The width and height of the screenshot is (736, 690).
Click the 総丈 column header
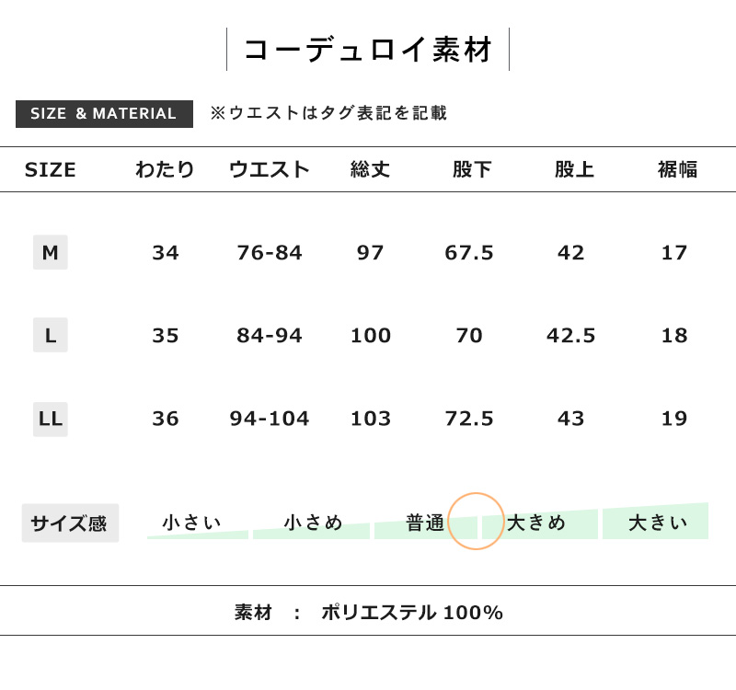(x=371, y=169)
